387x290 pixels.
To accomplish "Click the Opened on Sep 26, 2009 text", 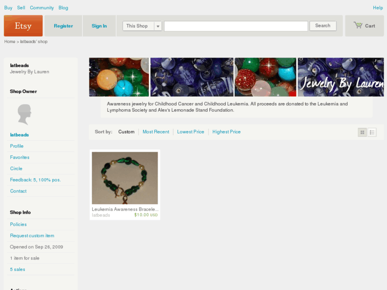I will (37, 247).
